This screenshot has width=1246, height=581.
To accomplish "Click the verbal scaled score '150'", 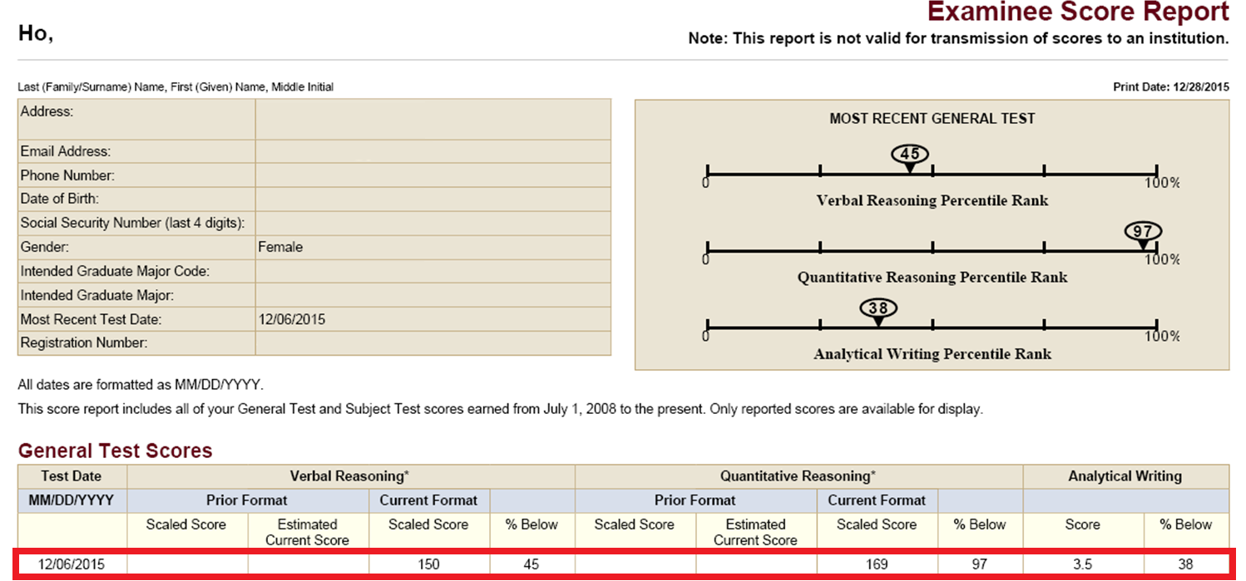I will click(428, 564).
